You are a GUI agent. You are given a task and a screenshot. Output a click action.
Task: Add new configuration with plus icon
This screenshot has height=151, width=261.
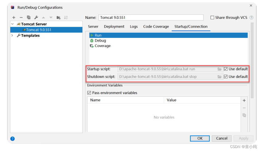click(x=14, y=17)
